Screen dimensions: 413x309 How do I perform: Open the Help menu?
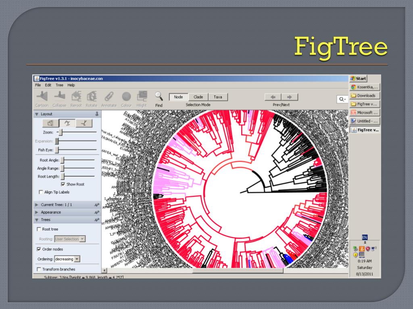coord(71,85)
